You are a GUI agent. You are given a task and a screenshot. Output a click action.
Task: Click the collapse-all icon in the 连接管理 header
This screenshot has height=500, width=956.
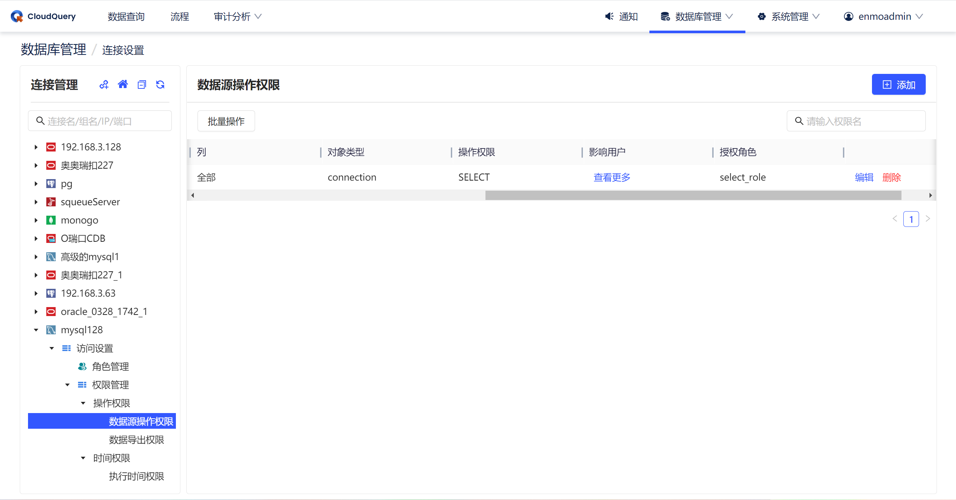coord(142,85)
